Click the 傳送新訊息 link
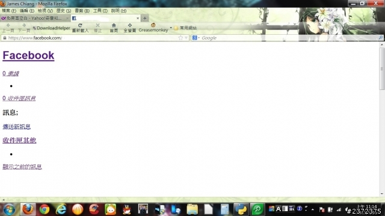The image size is (385, 216). coord(16,127)
